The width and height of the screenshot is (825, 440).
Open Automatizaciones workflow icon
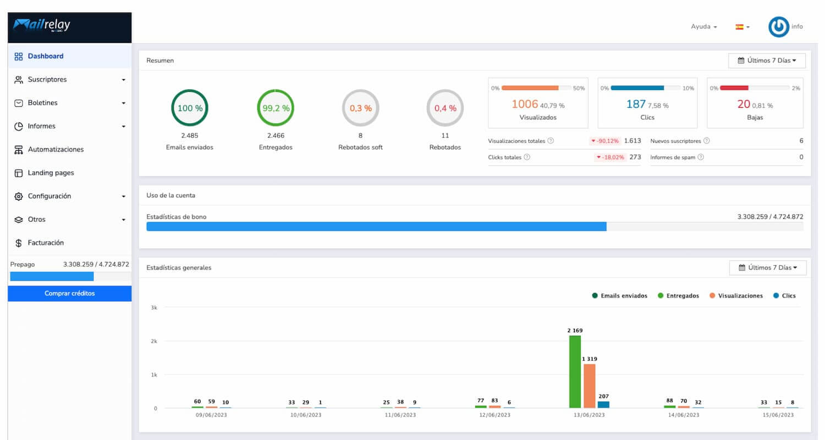click(x=18, y=150)
